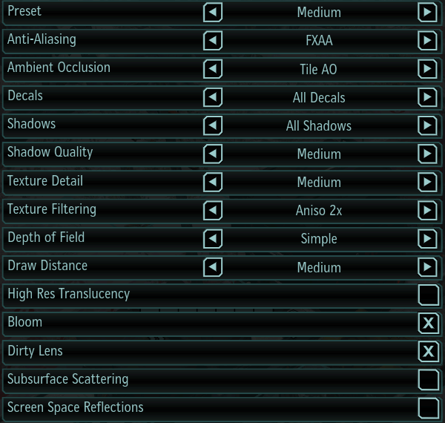Click left arrow for Shadows setting
The width and height of the screenshot is (445, 423).
[x=212, y=125]
